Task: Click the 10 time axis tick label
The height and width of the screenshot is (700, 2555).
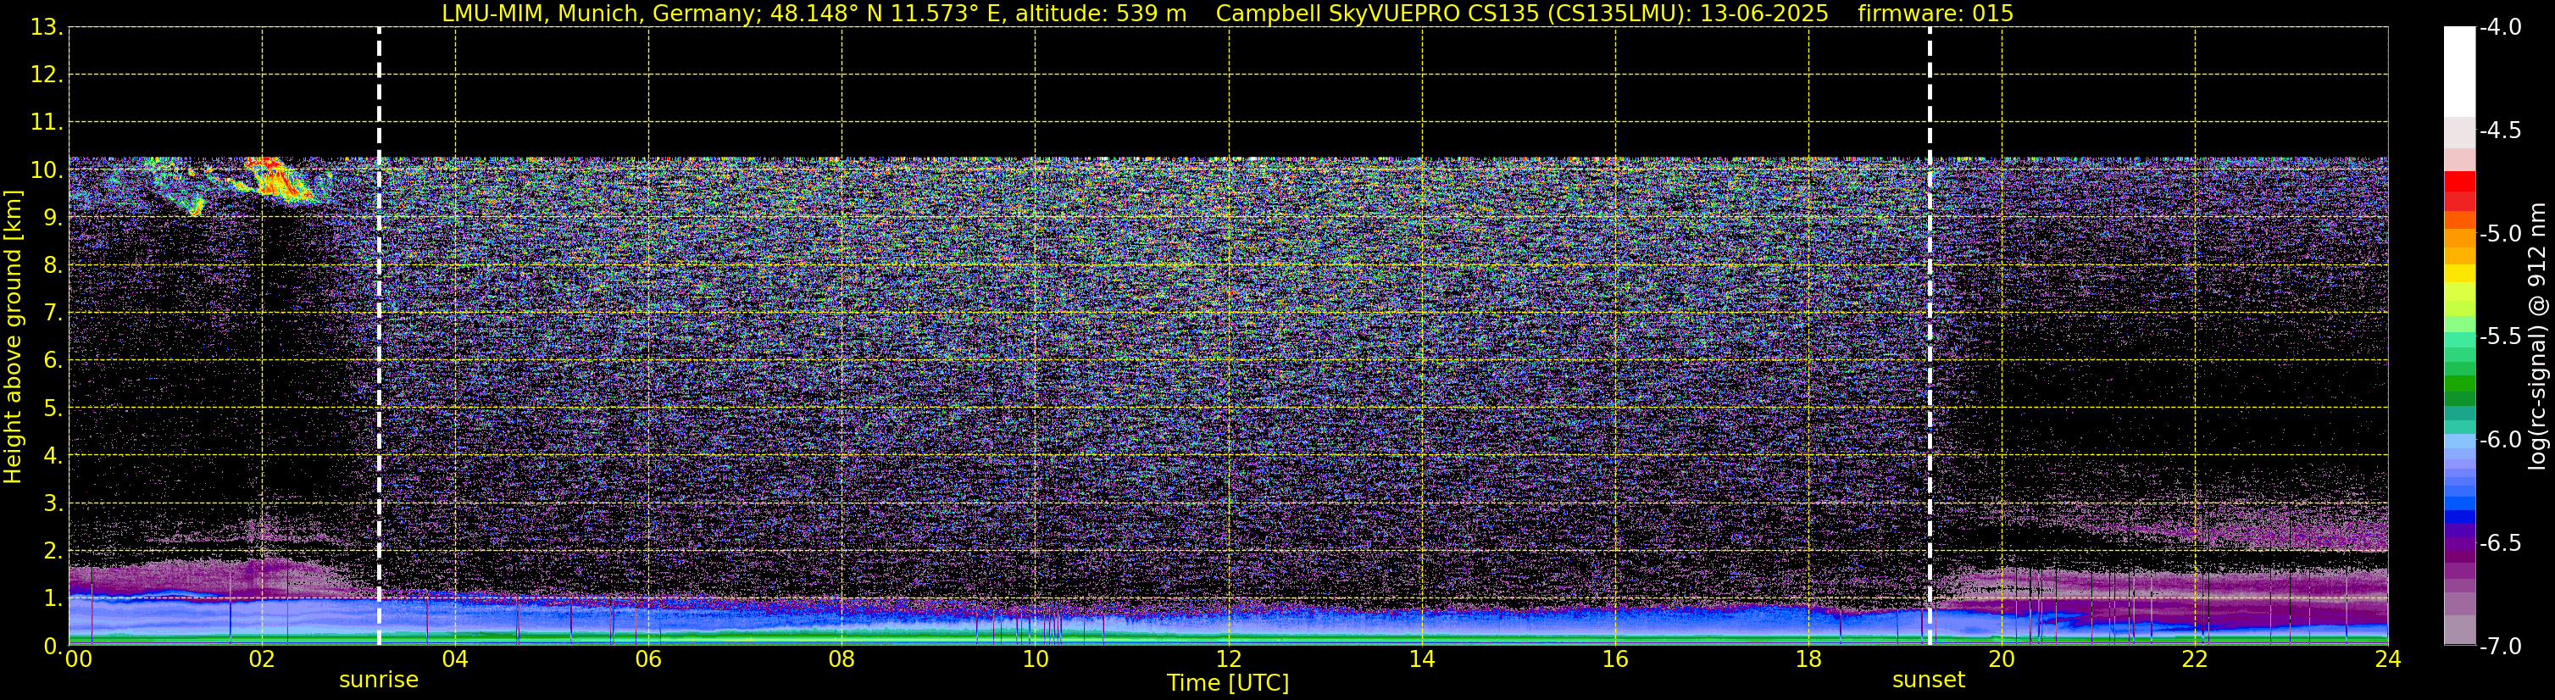Action: (1036, 659)
